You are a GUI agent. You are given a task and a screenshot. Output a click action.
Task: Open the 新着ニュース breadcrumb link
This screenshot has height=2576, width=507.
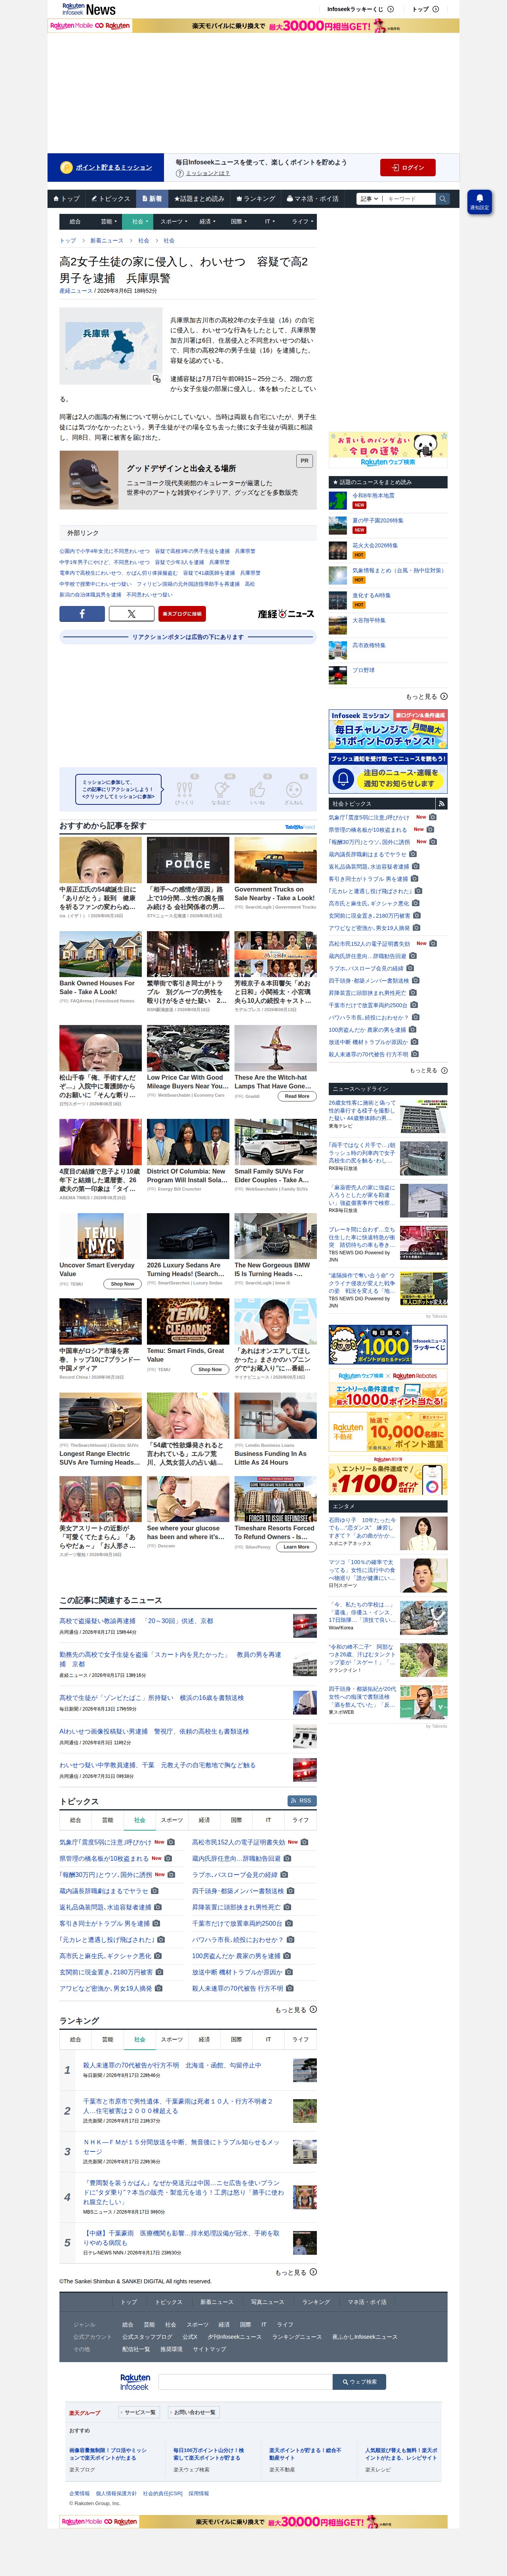(x=107, y=241)
